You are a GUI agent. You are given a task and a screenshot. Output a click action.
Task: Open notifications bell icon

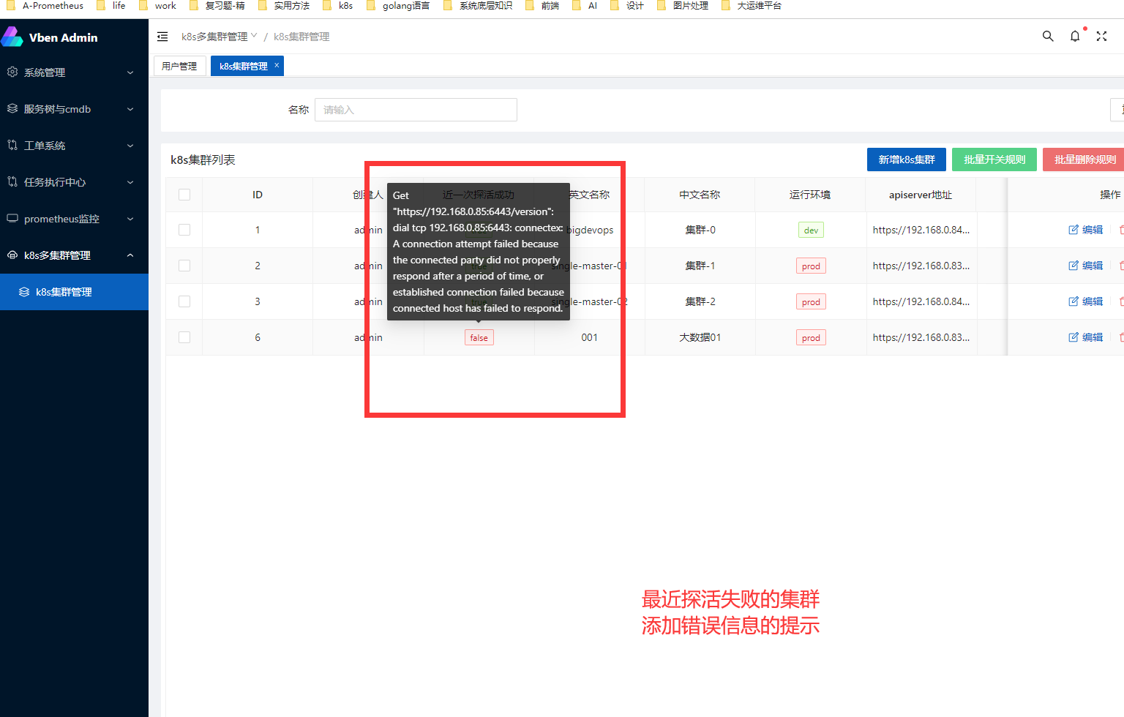point(1075,36)
